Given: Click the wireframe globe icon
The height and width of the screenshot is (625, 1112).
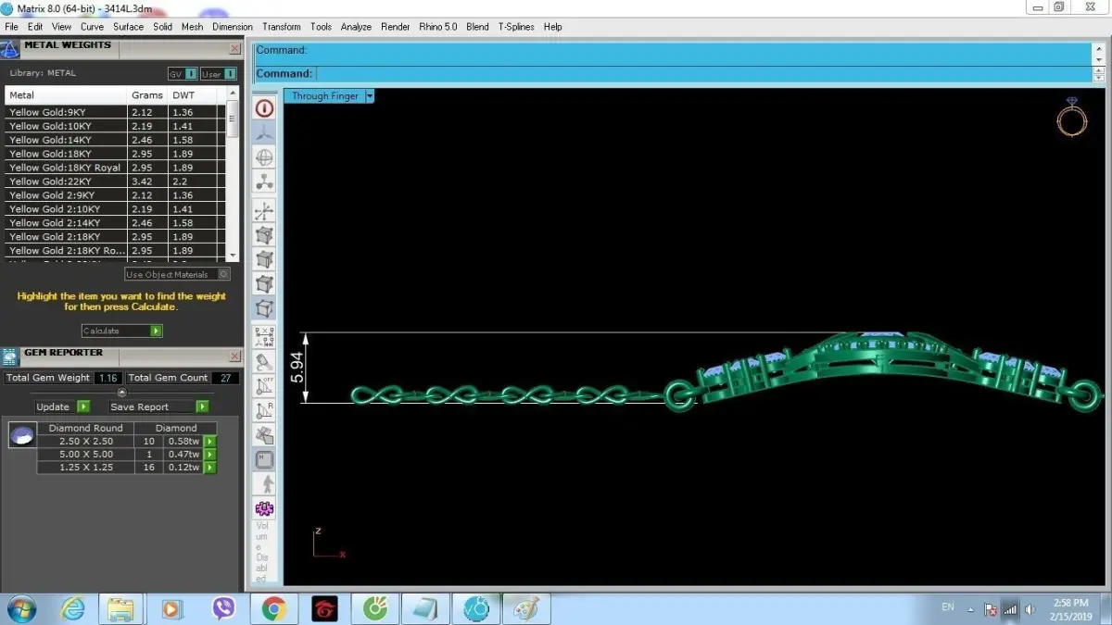Looking at the screenshot, I should (264, 157).
